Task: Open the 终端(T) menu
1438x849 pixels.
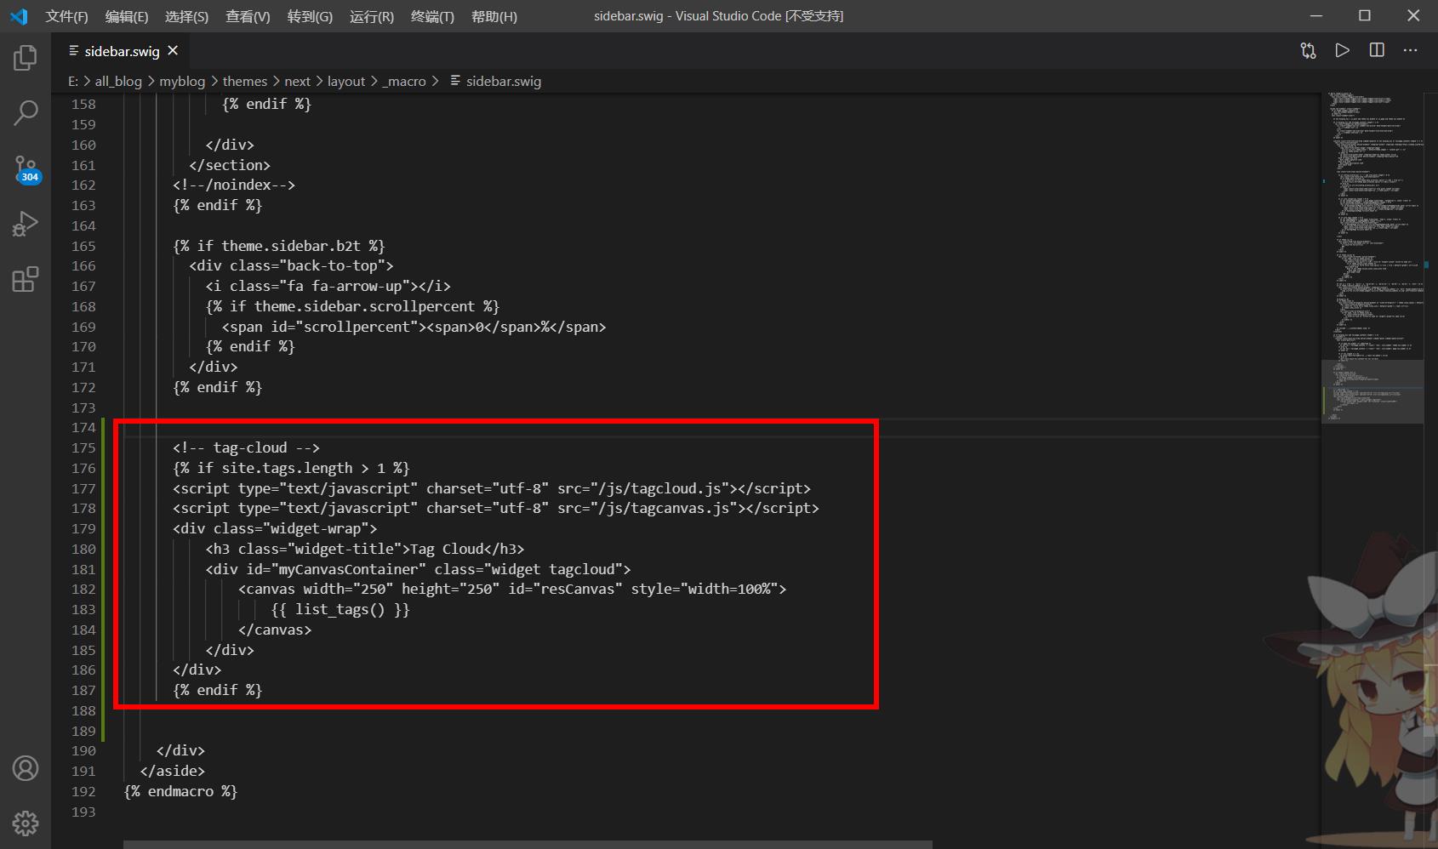Action: [x=432, y=16]
